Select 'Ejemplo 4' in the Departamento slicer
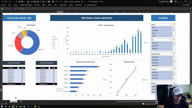 point(162,60)
